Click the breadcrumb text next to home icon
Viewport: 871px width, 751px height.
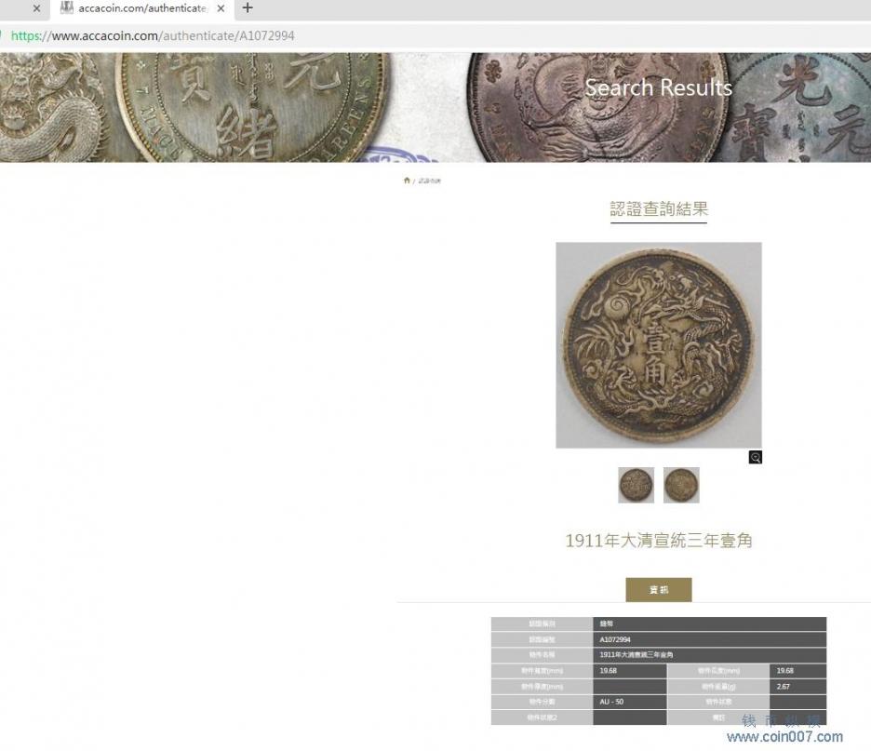pyautogui.click(x=429, y=181)
